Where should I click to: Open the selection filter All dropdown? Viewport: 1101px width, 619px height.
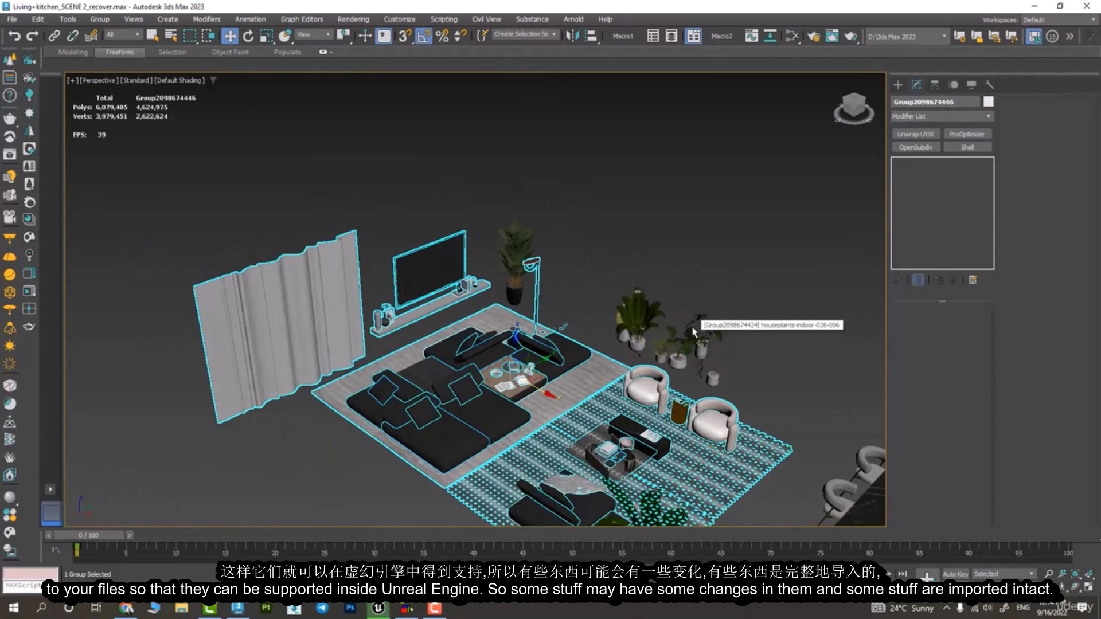click(x=123, y=35)
